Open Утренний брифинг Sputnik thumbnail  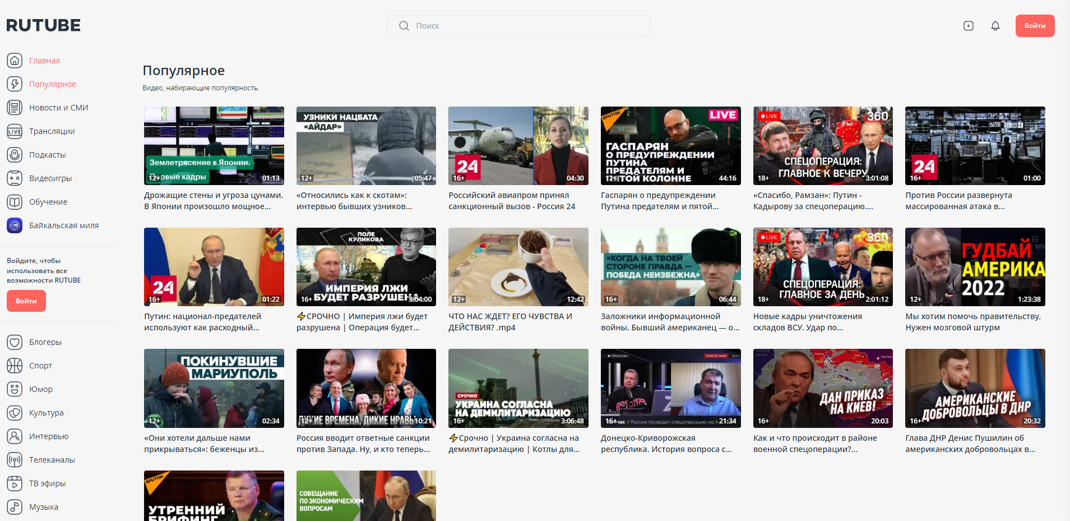(214, 496)
